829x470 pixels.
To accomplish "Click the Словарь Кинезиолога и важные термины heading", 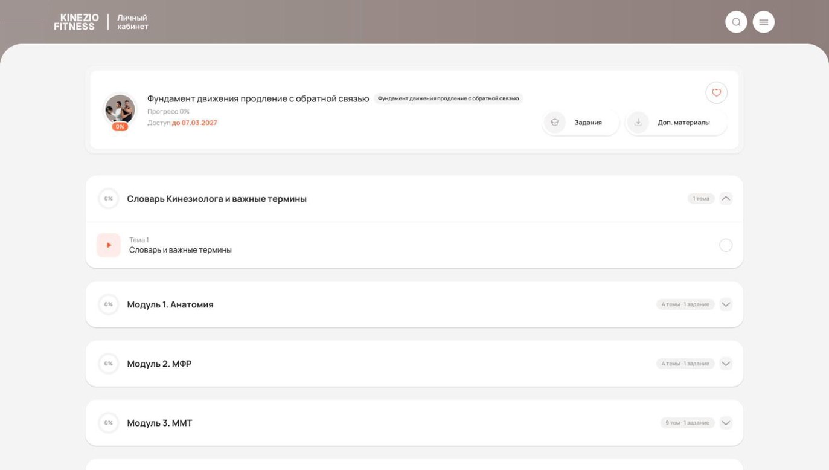I will pyautogui.click(x=217, y=199).
